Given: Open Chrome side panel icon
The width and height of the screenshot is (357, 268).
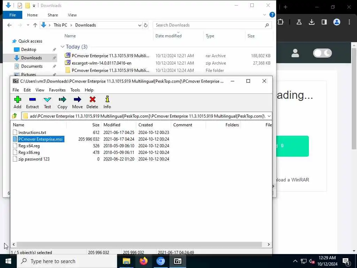Looking at the screenshot, I should pos(324,22).
